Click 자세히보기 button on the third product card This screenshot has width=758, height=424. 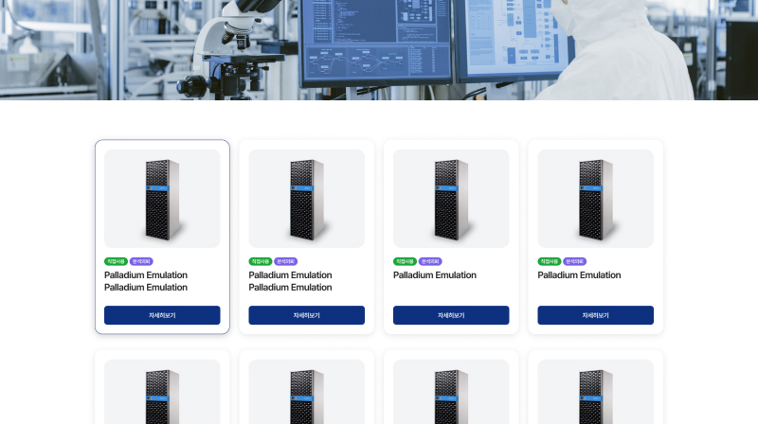pyautogui.click(x=451, y=315)
